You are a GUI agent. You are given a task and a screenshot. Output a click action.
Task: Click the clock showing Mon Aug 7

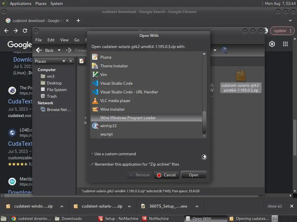pyautogui.click(x=280, y=3)
